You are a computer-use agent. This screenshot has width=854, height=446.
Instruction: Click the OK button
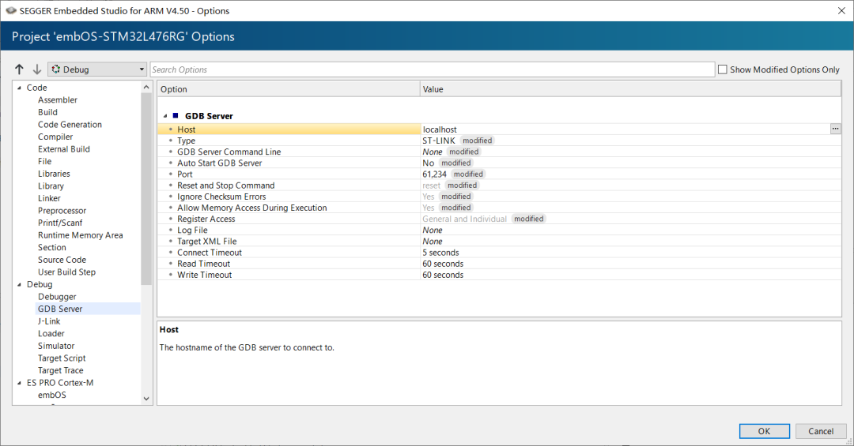(764, 431)
